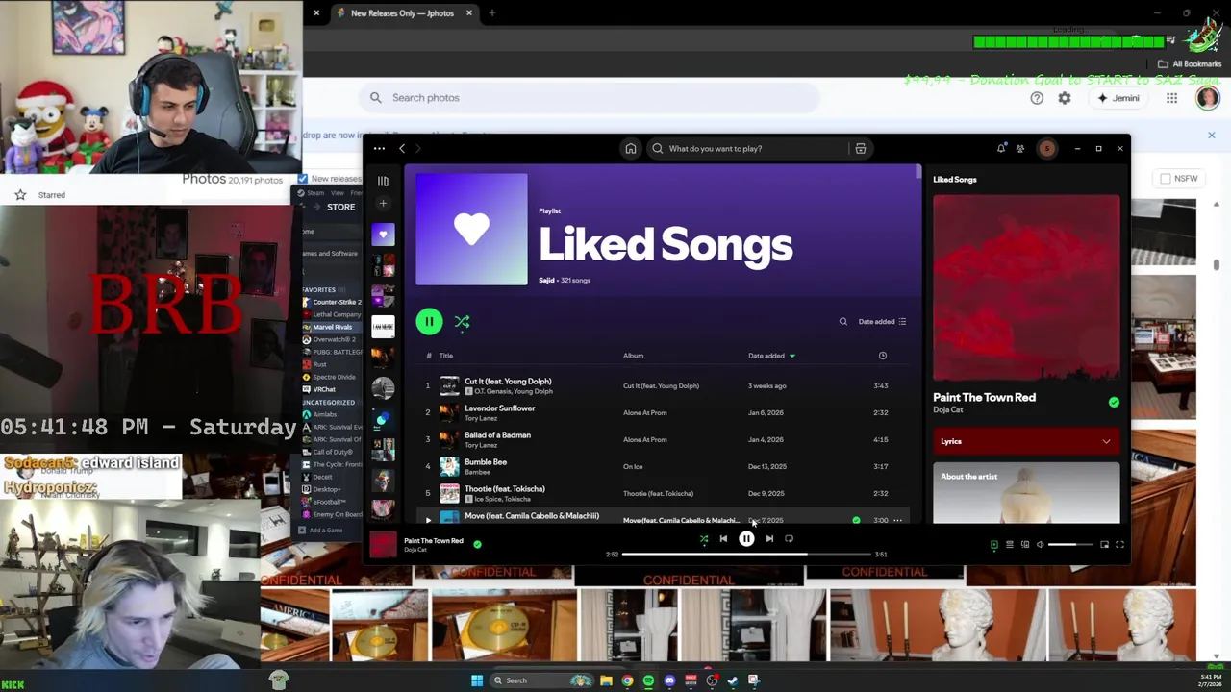Open the Doja Cat artist link in the side panel
The image size is (1231, 692).
[947, 409]
